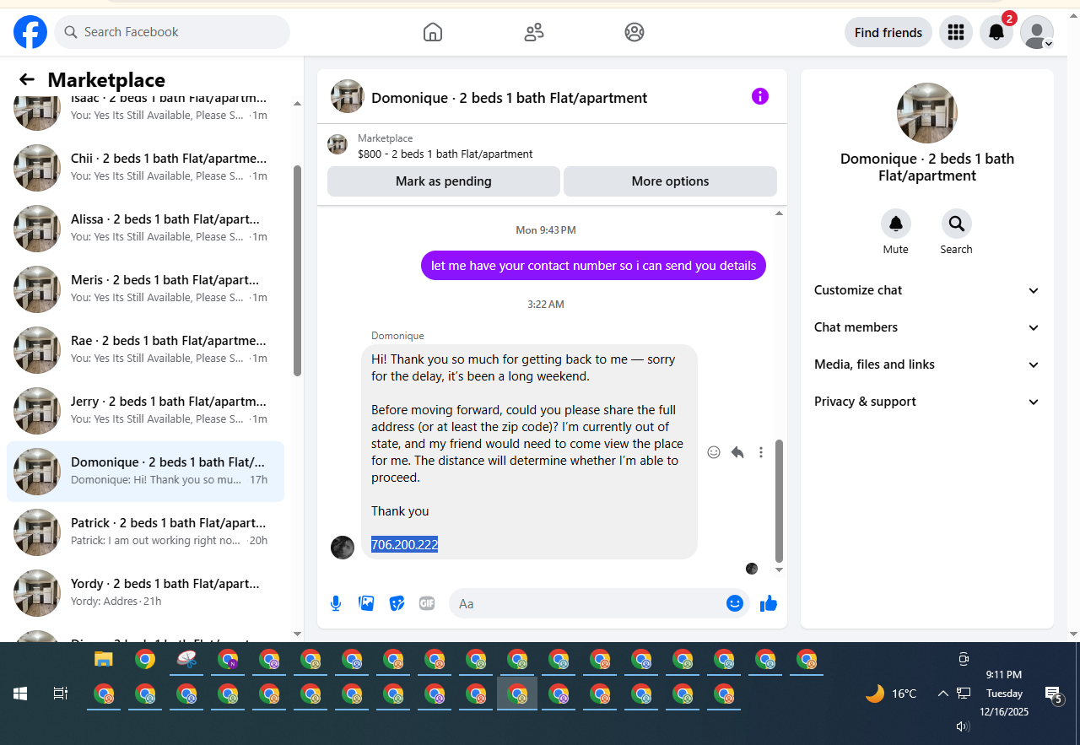Open the GIF picker
Image resolution: width=1080 pixels, height=745 pixels.
[427, 603]
